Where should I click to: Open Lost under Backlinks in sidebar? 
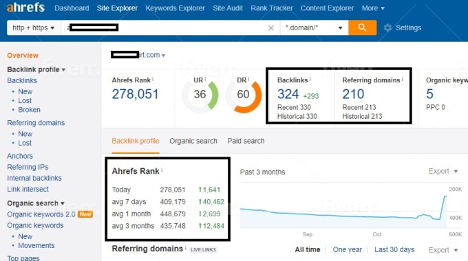click(x=25, y=101)
